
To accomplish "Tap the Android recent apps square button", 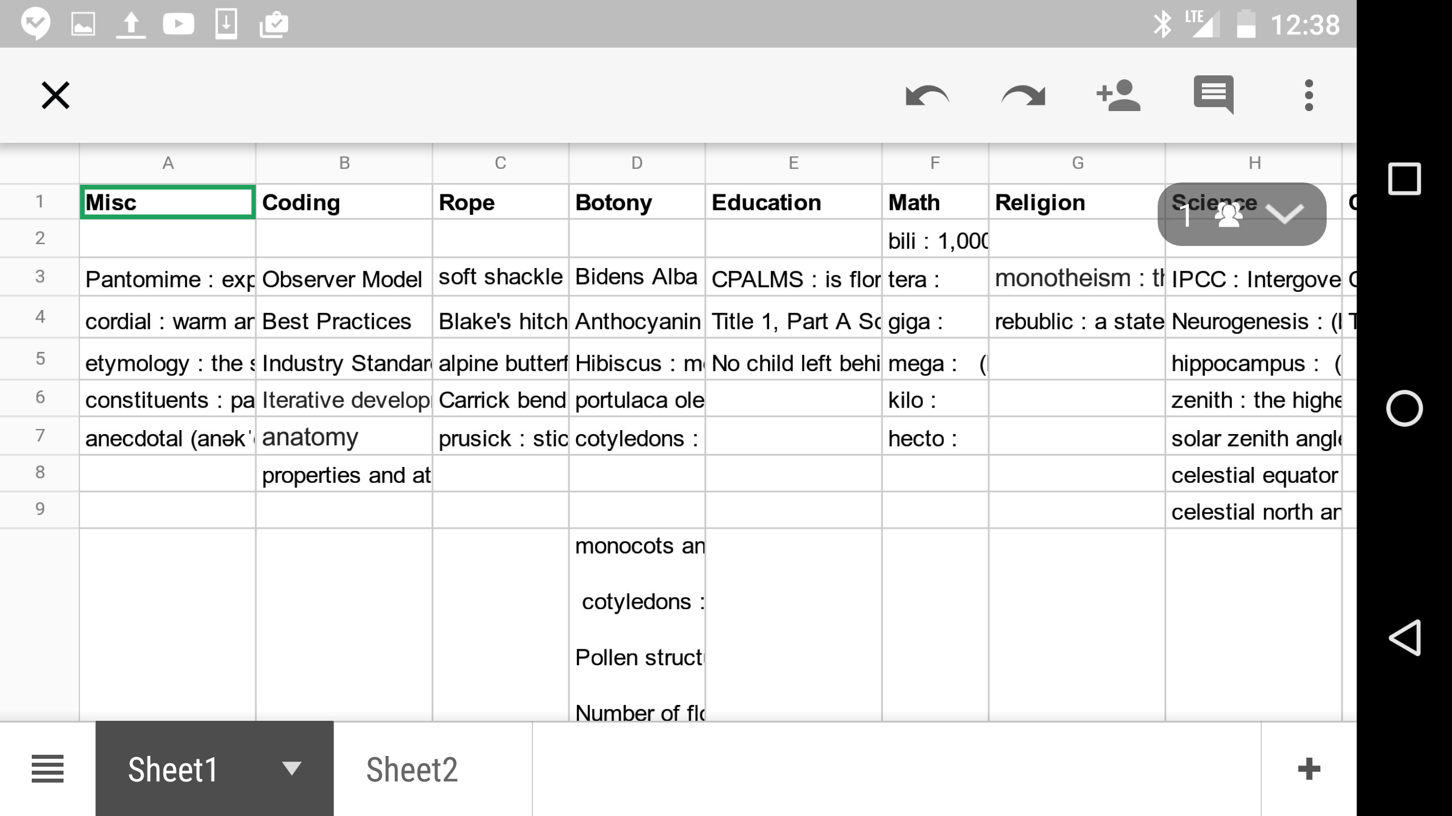I will tap(1404, 178).
